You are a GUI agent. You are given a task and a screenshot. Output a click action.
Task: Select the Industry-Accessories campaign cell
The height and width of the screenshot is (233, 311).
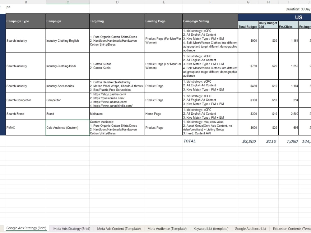67,86
